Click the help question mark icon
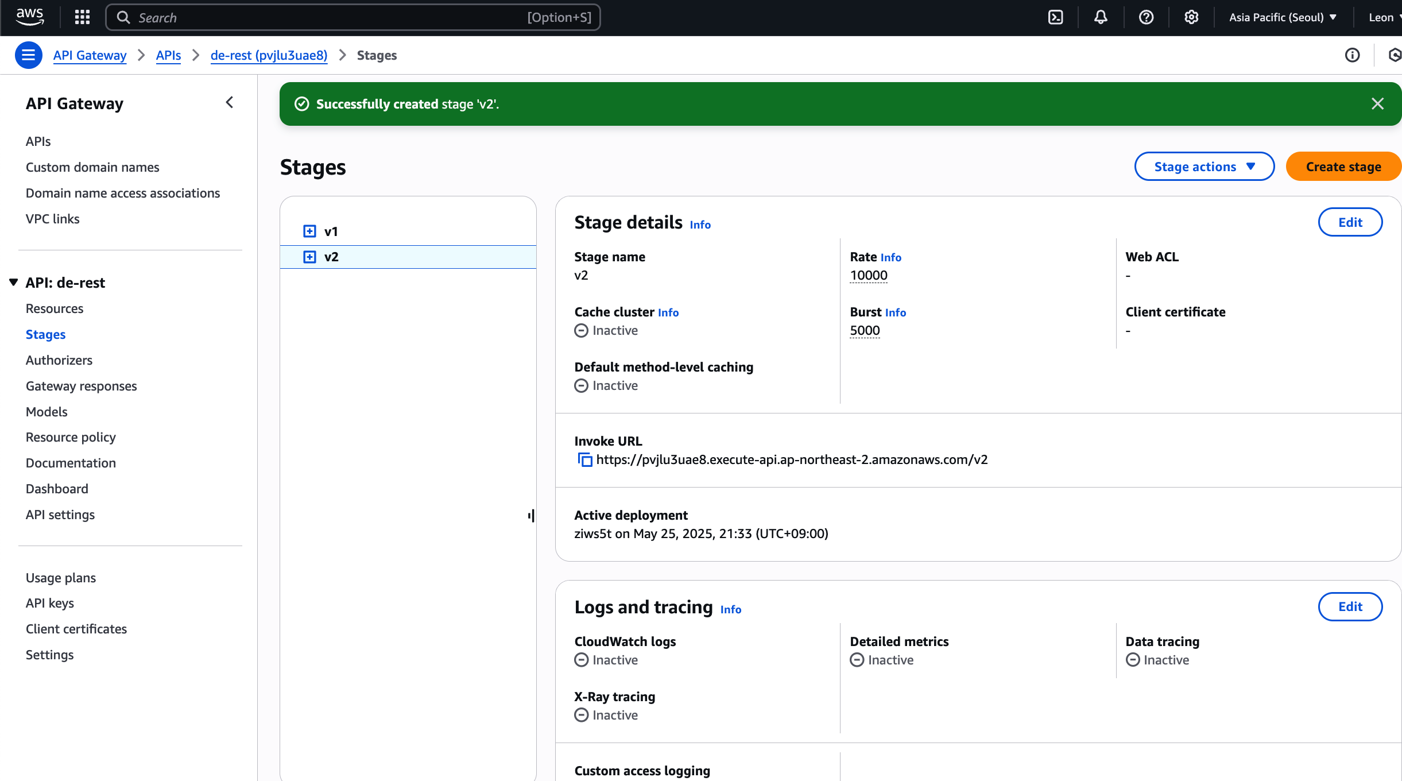 pos(1146,17)
